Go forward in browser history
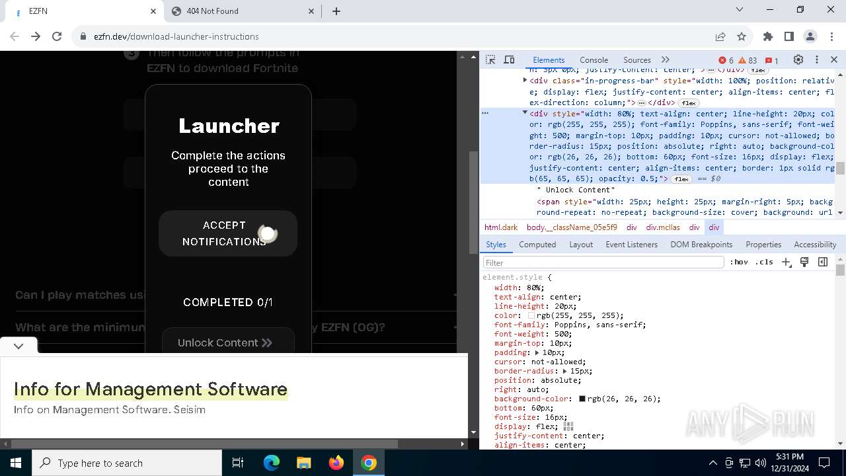This screenshot has width=846, height=476. [x=36, y=36]
